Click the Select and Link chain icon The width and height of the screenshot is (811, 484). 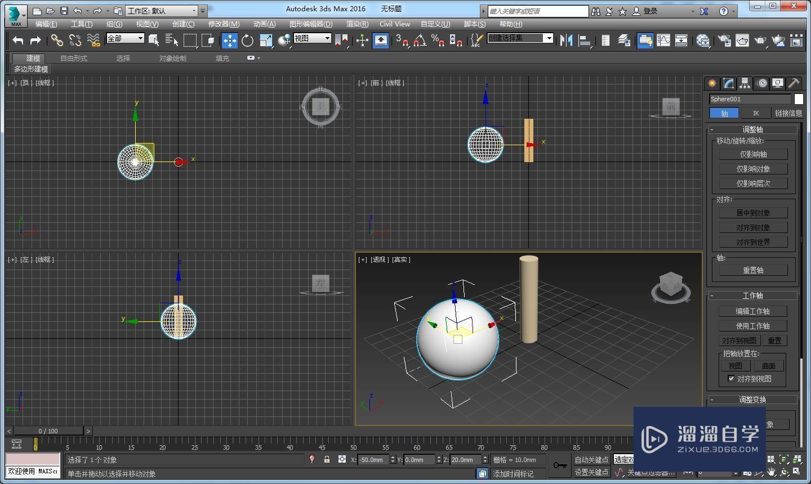57,40
